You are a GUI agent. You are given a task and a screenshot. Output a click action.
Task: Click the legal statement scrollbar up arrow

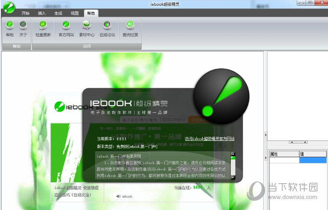pos(233,154)
